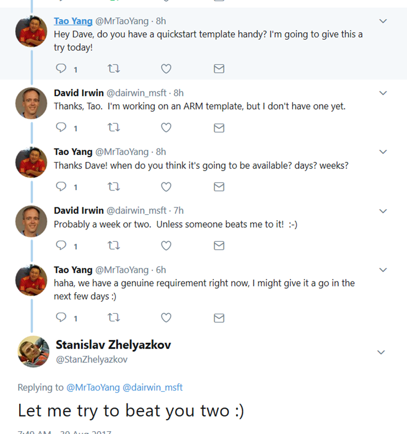This screenshot has width=407, height=434.
Task: Click Stanislav Zhelyazkov's display name
Action: click(113, 345)
